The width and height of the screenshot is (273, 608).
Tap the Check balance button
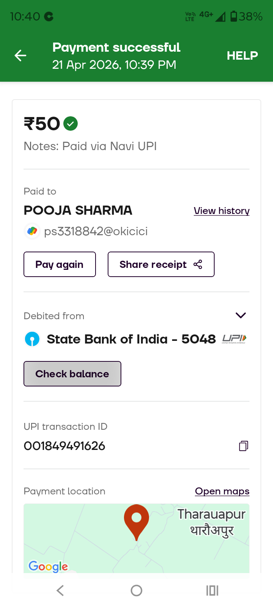click(72, 374)
